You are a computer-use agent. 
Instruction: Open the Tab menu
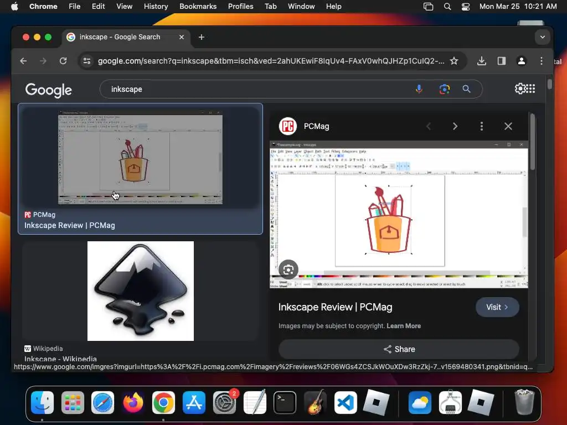[x=270, y=6]
